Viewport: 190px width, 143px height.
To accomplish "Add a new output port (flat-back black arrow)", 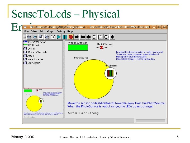I will (x=83, y=37).
